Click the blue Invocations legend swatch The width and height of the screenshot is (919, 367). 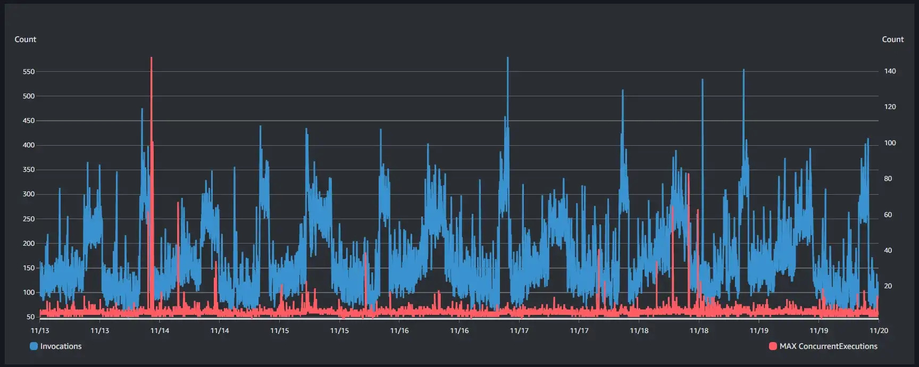(34, 346)
